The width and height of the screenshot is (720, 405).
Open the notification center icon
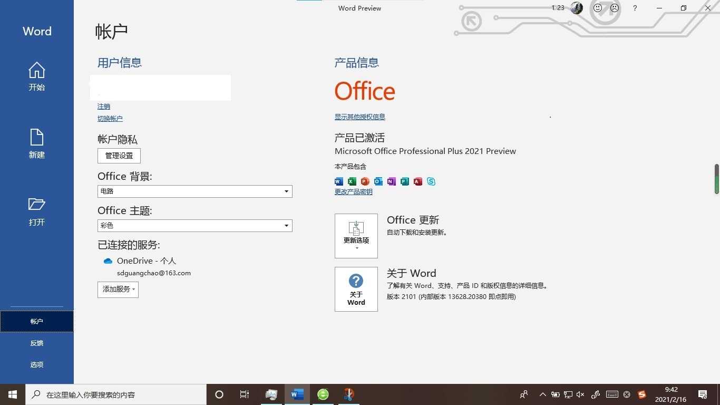click(x=703, y=394)
